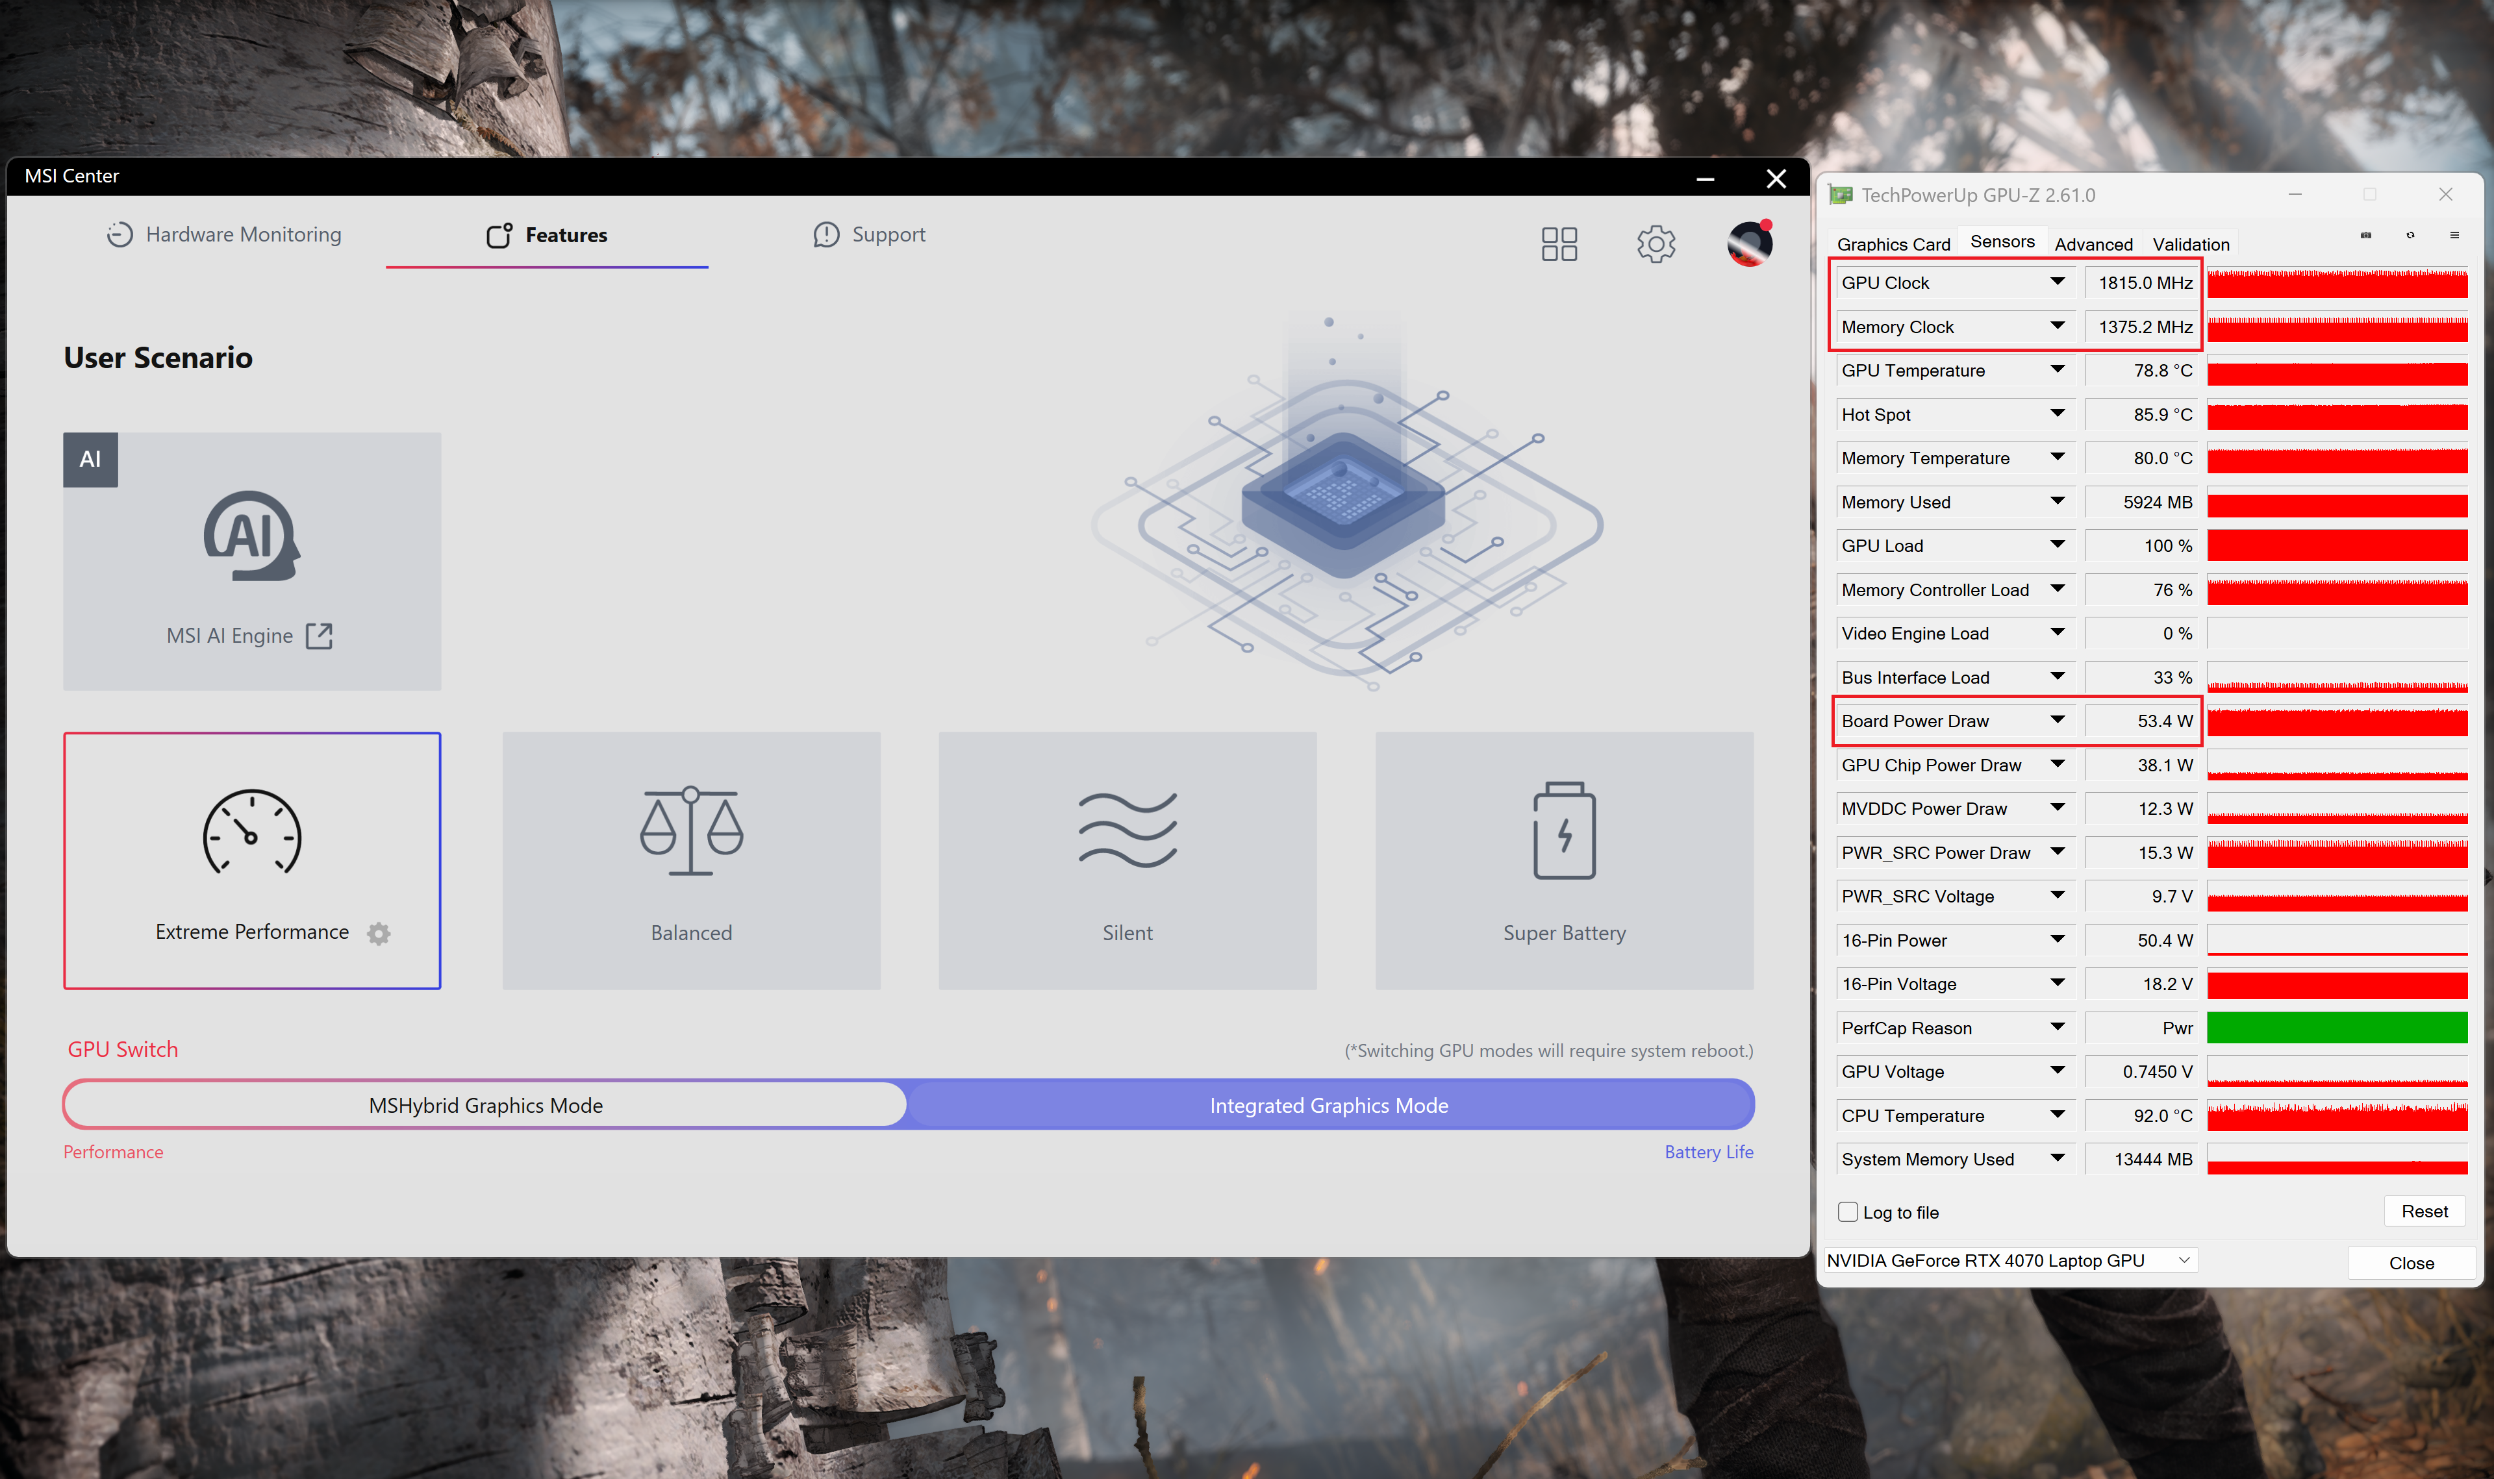Viewport: 2494px width, 1479px height.
Task: Expand the Video Engine Load dropdown
Action: point(2058,633)
